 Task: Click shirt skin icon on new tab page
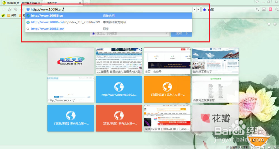pos(269,24)
